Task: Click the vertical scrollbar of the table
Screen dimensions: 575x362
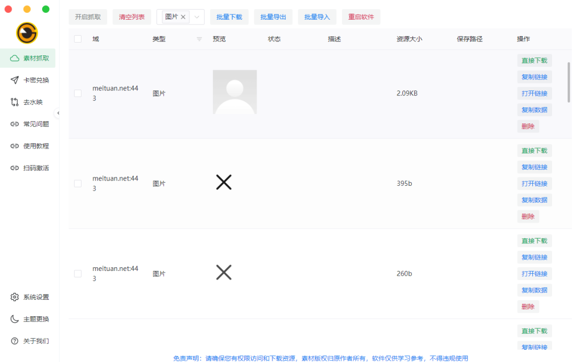Action: pyautogui.click(x=569, y=83)
